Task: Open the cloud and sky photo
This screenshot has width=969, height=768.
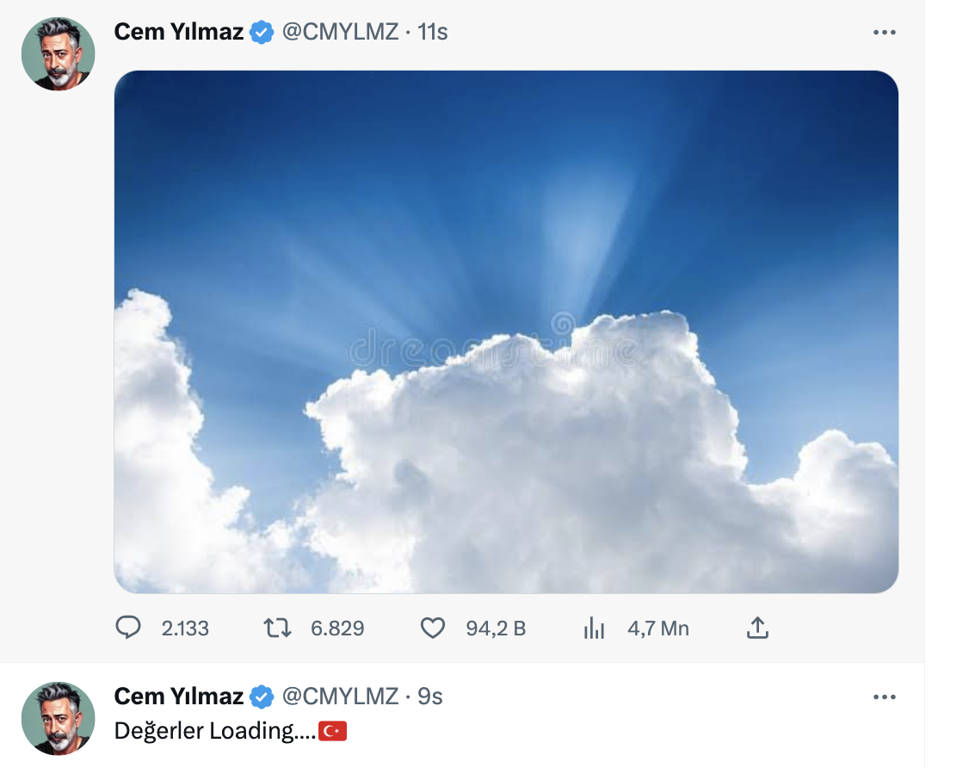Action: 506,331
